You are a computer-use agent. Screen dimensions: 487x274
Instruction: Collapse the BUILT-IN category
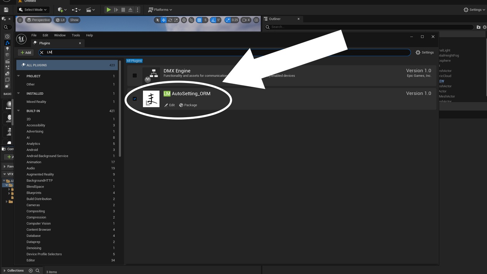pyautogui.click(x=19, y=111)
